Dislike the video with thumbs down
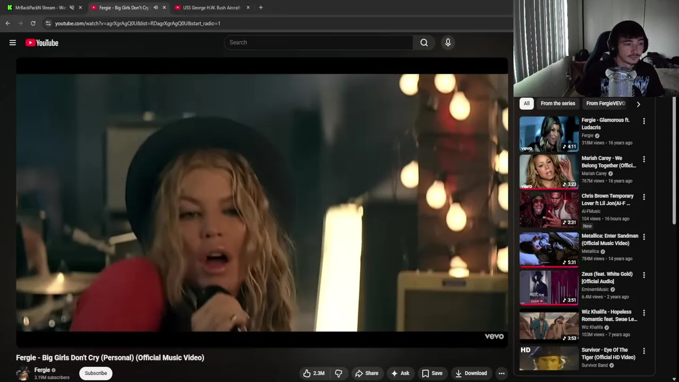This screenshot has height=382, width=679. coord(338,373)
